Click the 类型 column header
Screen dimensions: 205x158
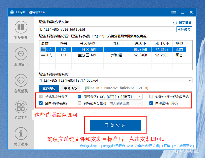[x=179, y=44]
